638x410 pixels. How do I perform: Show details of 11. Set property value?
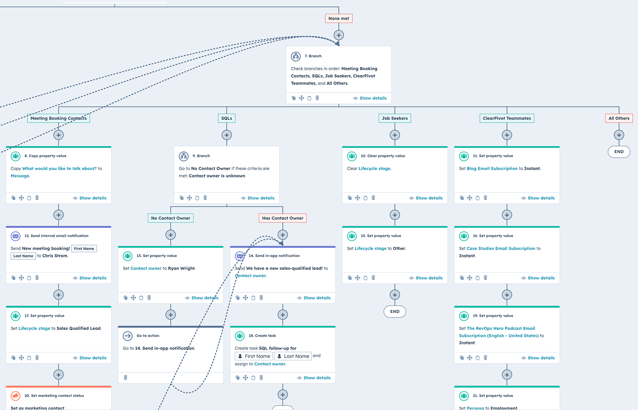538,198
